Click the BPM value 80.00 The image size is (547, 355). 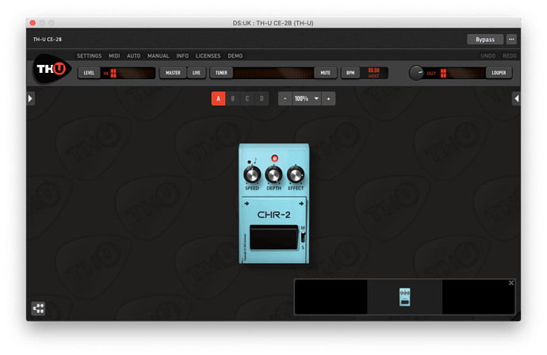tap(373, 71)
